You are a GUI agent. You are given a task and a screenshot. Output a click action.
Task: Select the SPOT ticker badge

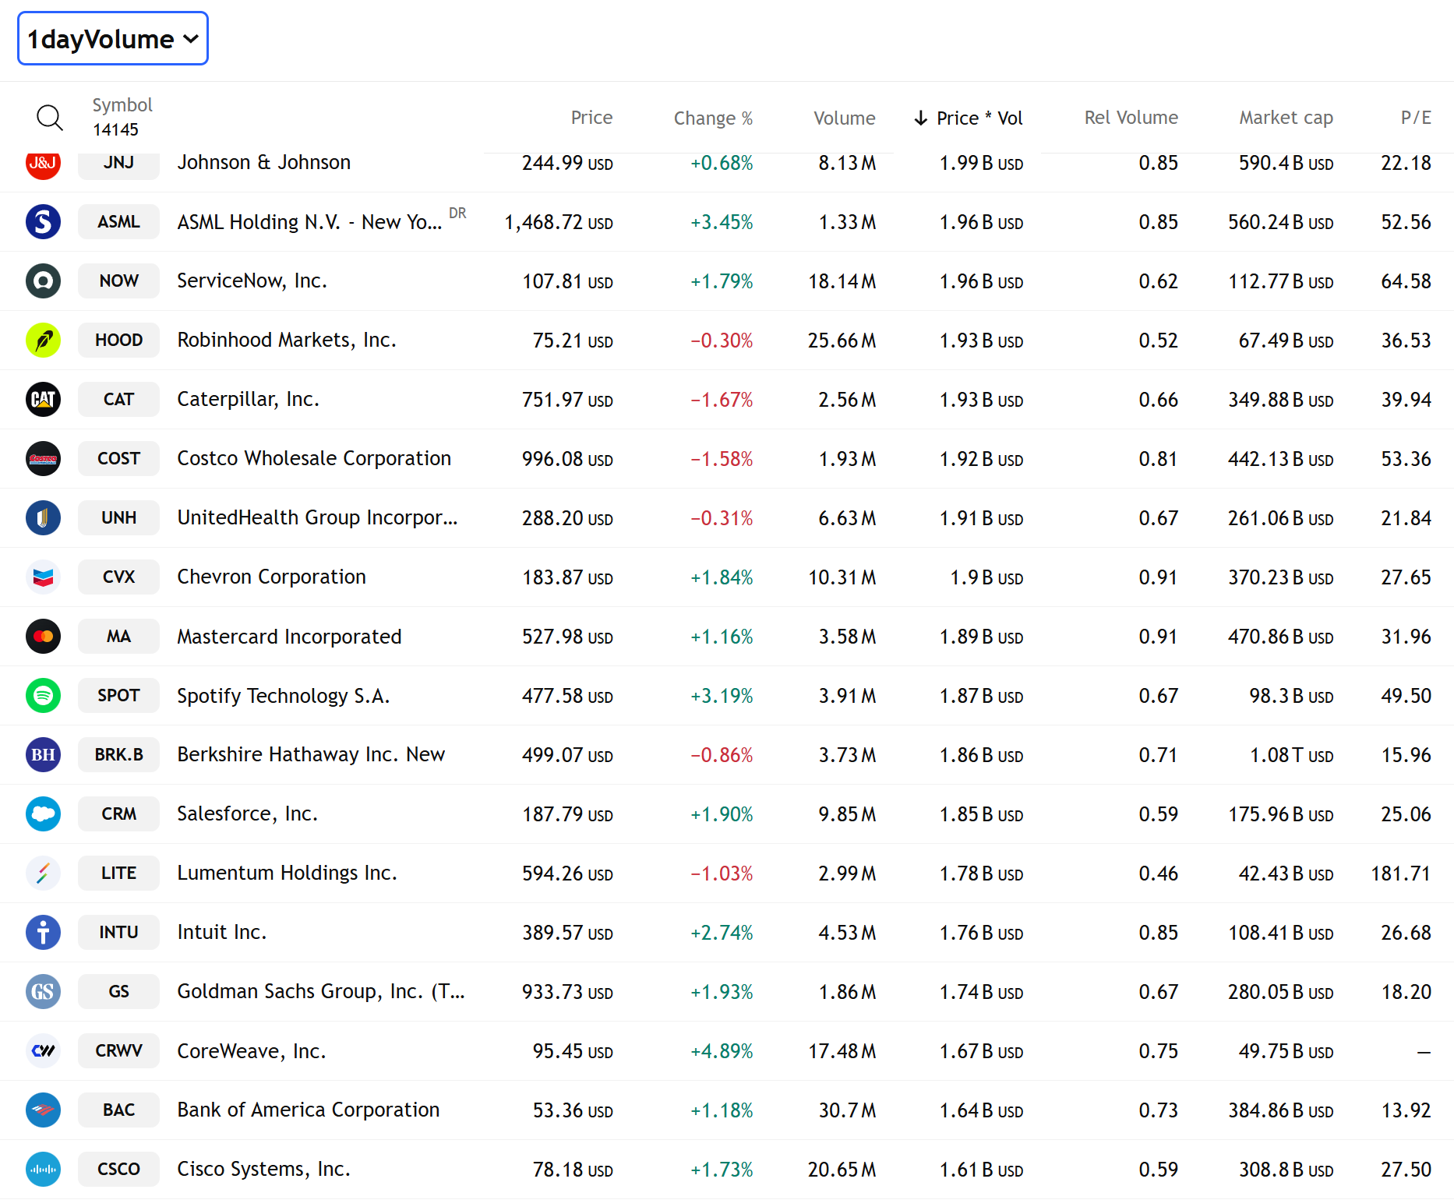click(118, 696)
